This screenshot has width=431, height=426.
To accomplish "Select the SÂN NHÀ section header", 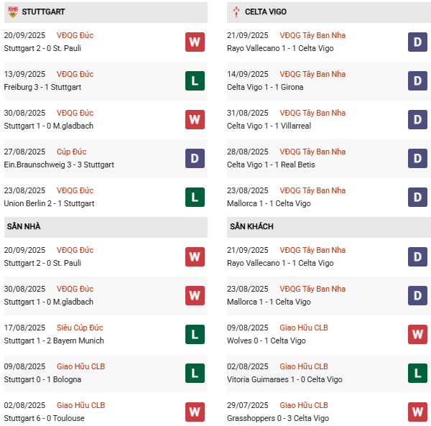I will [x=24, y=227].
